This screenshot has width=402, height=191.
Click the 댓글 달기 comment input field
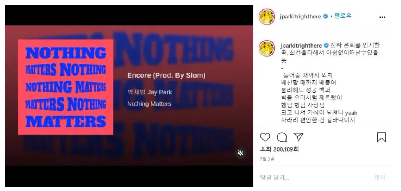tap(313, 177)
